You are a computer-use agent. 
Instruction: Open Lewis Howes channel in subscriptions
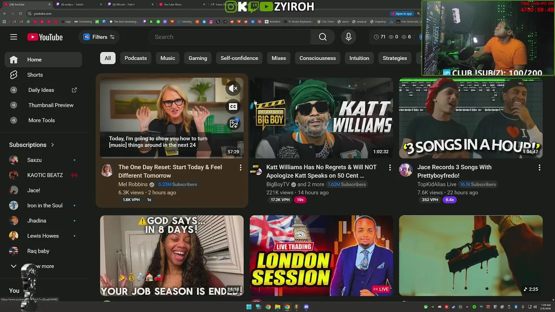(43, 236)
